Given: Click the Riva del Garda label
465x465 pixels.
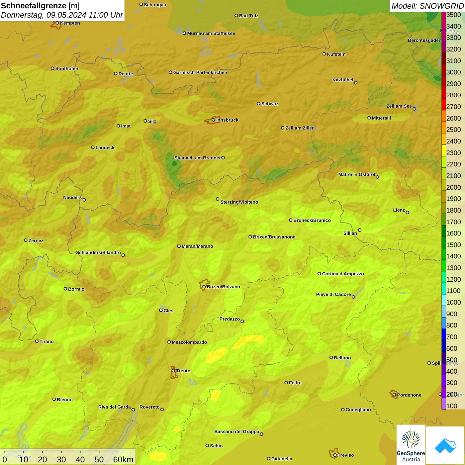Looking at the screenshot, I should [x=115, y=407].
